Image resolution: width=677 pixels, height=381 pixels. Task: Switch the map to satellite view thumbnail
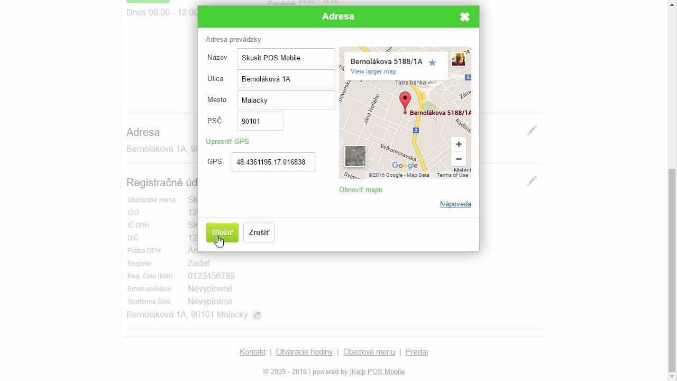355,156
